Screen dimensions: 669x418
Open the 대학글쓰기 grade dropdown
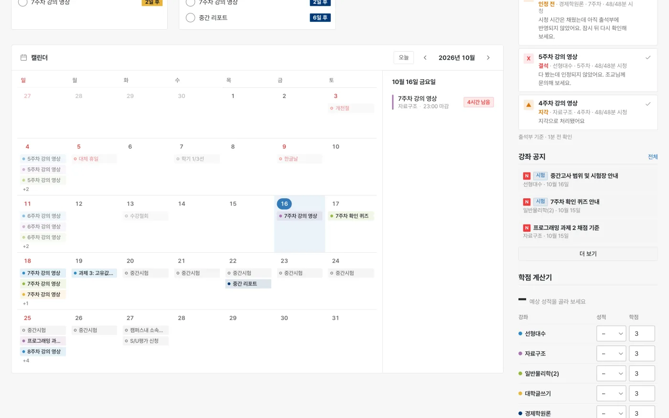point(611,394)
